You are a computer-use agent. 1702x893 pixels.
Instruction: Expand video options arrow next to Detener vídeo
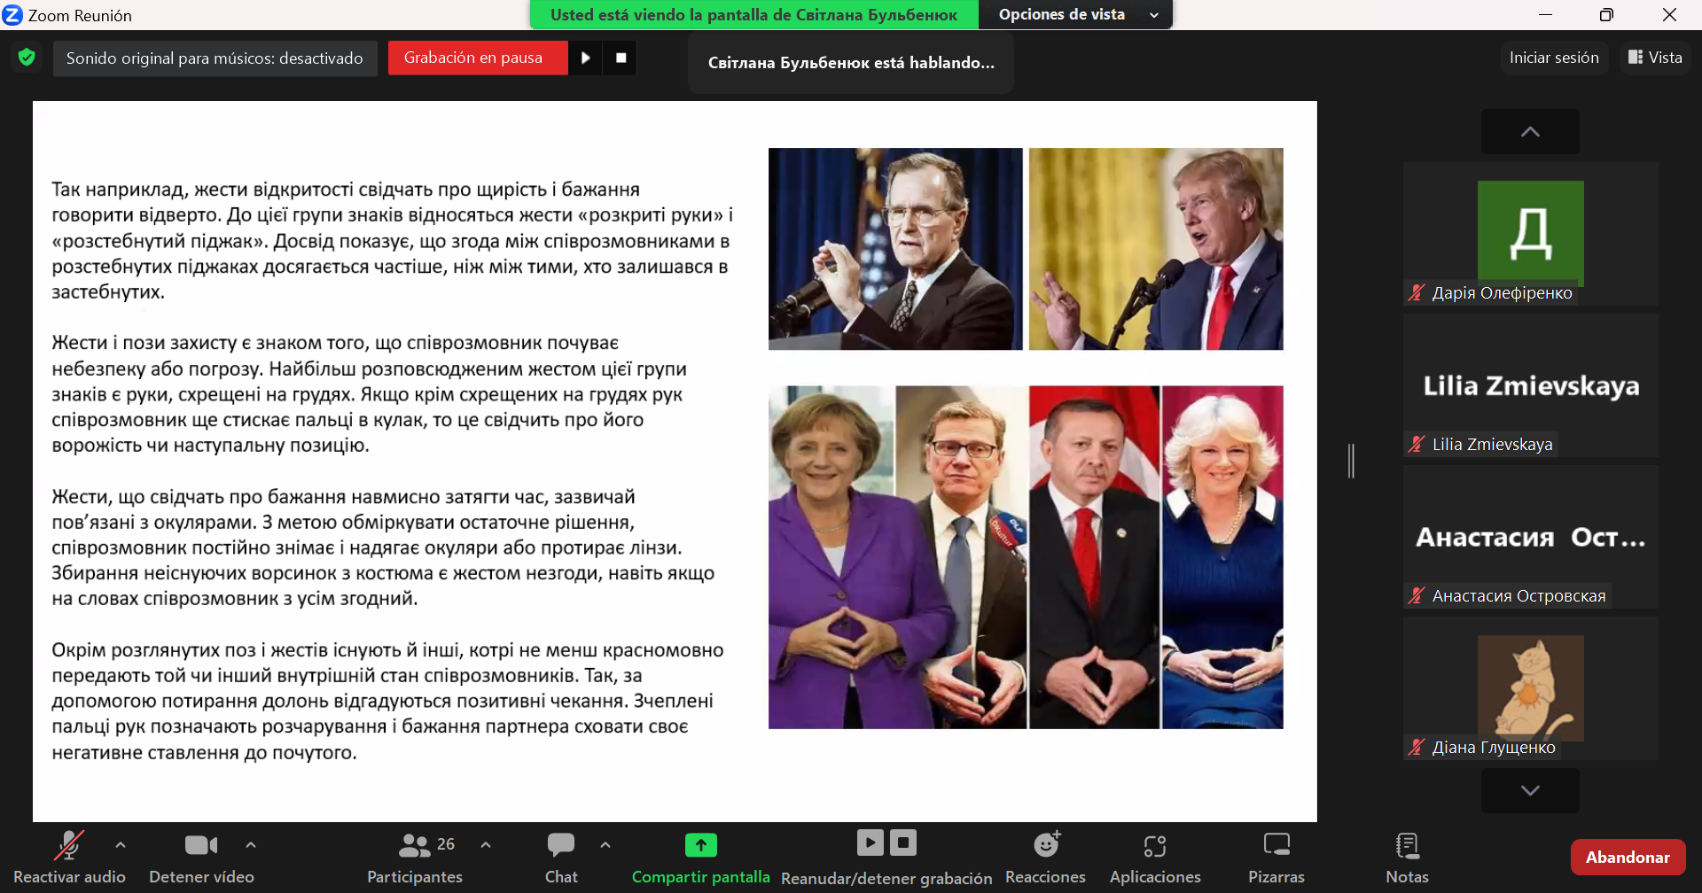coord(251,845)
